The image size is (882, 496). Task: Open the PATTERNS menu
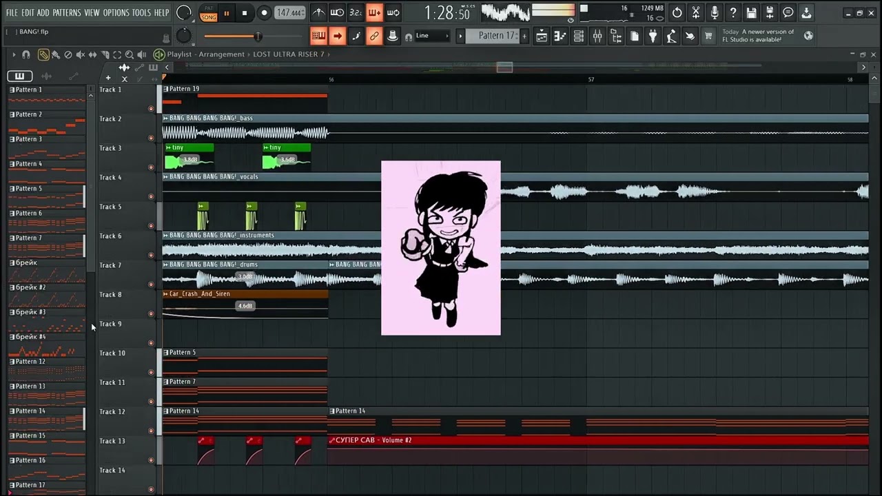[67, 12]
